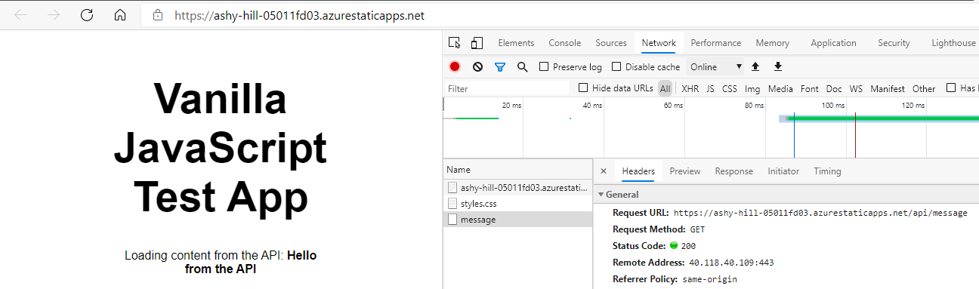Filter requests by XHR
The width and height of the screenshot is (979, 289).
click(690, 88)
